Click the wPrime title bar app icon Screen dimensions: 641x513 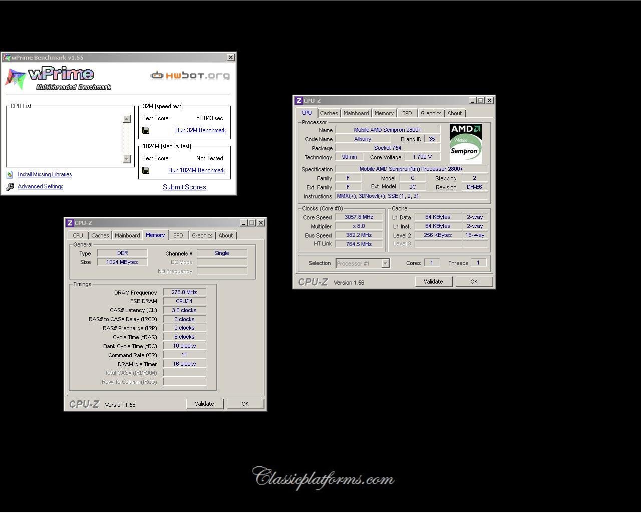[7, 58]
